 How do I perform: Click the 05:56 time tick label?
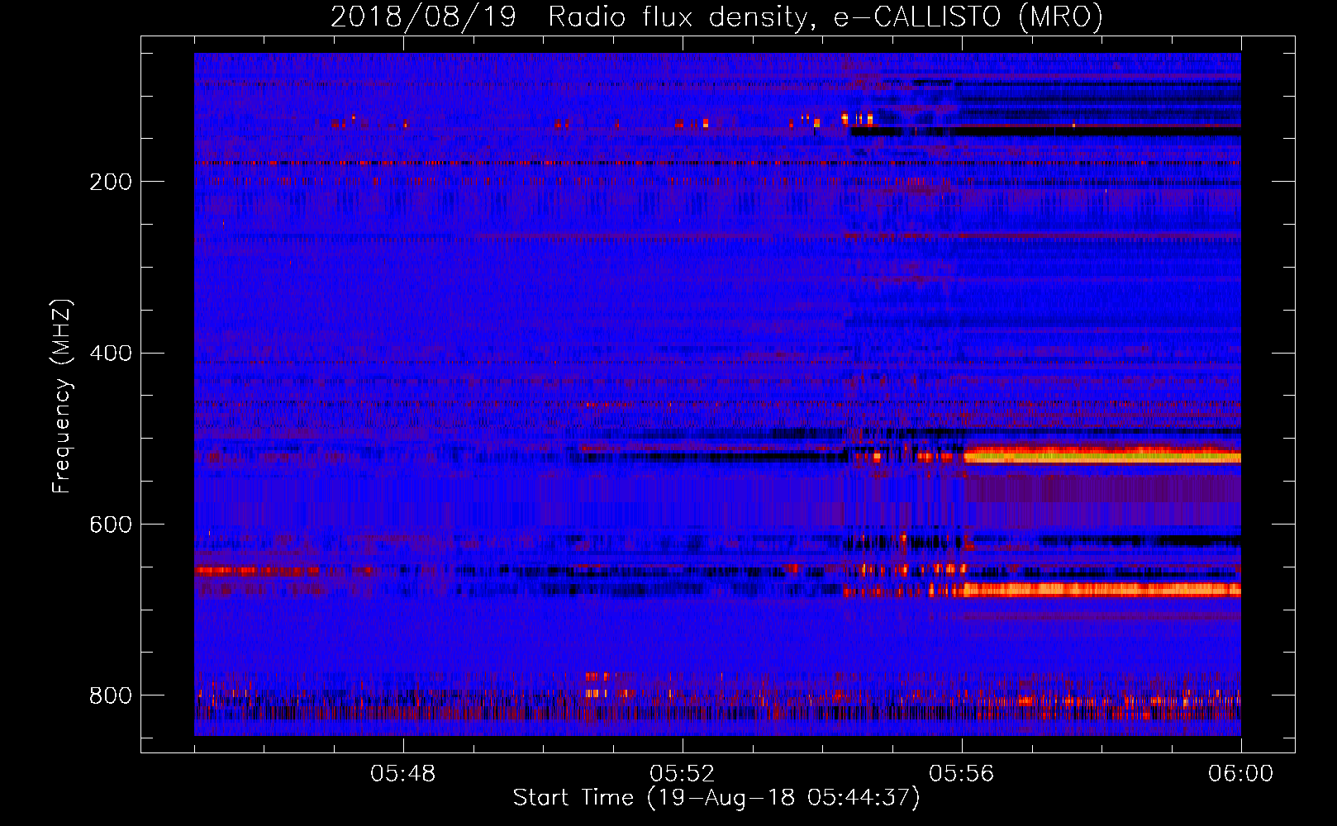962,774
